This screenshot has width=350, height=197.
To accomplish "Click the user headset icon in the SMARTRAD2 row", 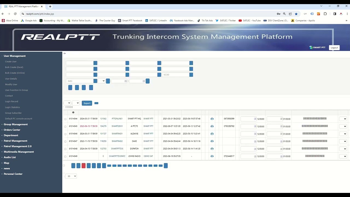I will [x=212, y=141].
